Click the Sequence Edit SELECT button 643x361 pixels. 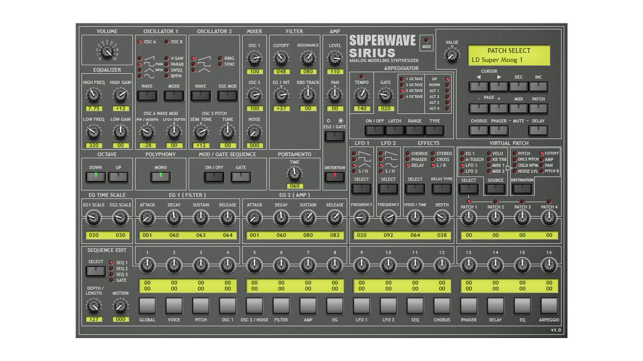[x=96, y=271]
